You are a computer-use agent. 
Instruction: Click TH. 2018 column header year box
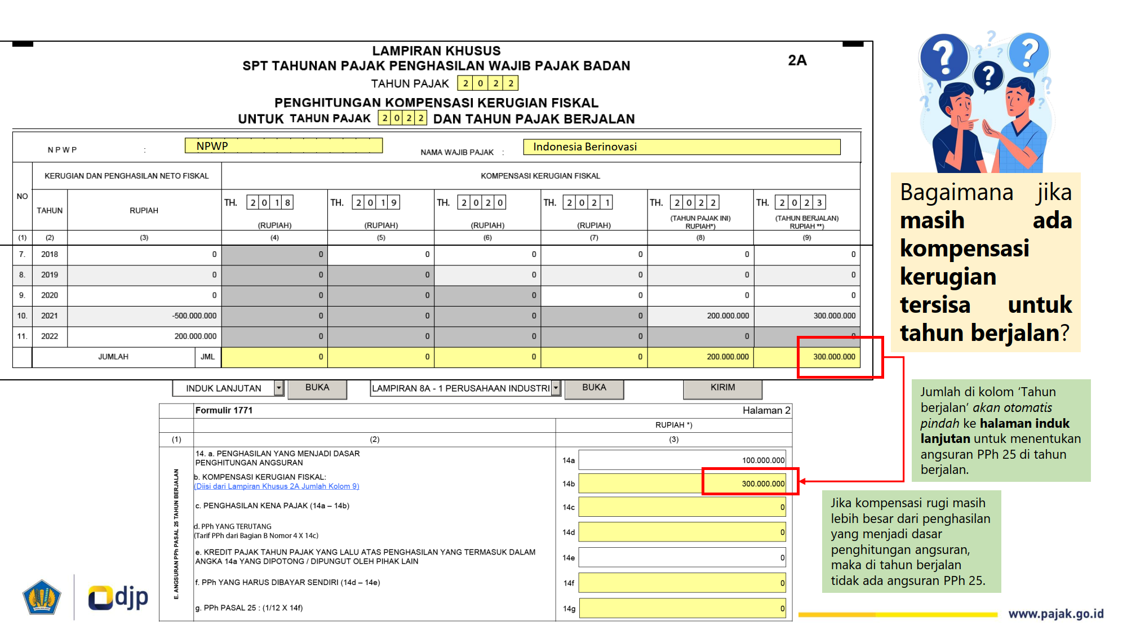[x=270, y=202]
